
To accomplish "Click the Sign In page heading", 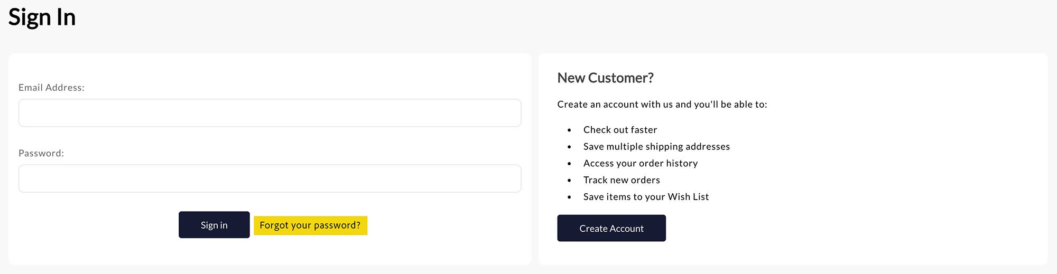I will point(42,17).
